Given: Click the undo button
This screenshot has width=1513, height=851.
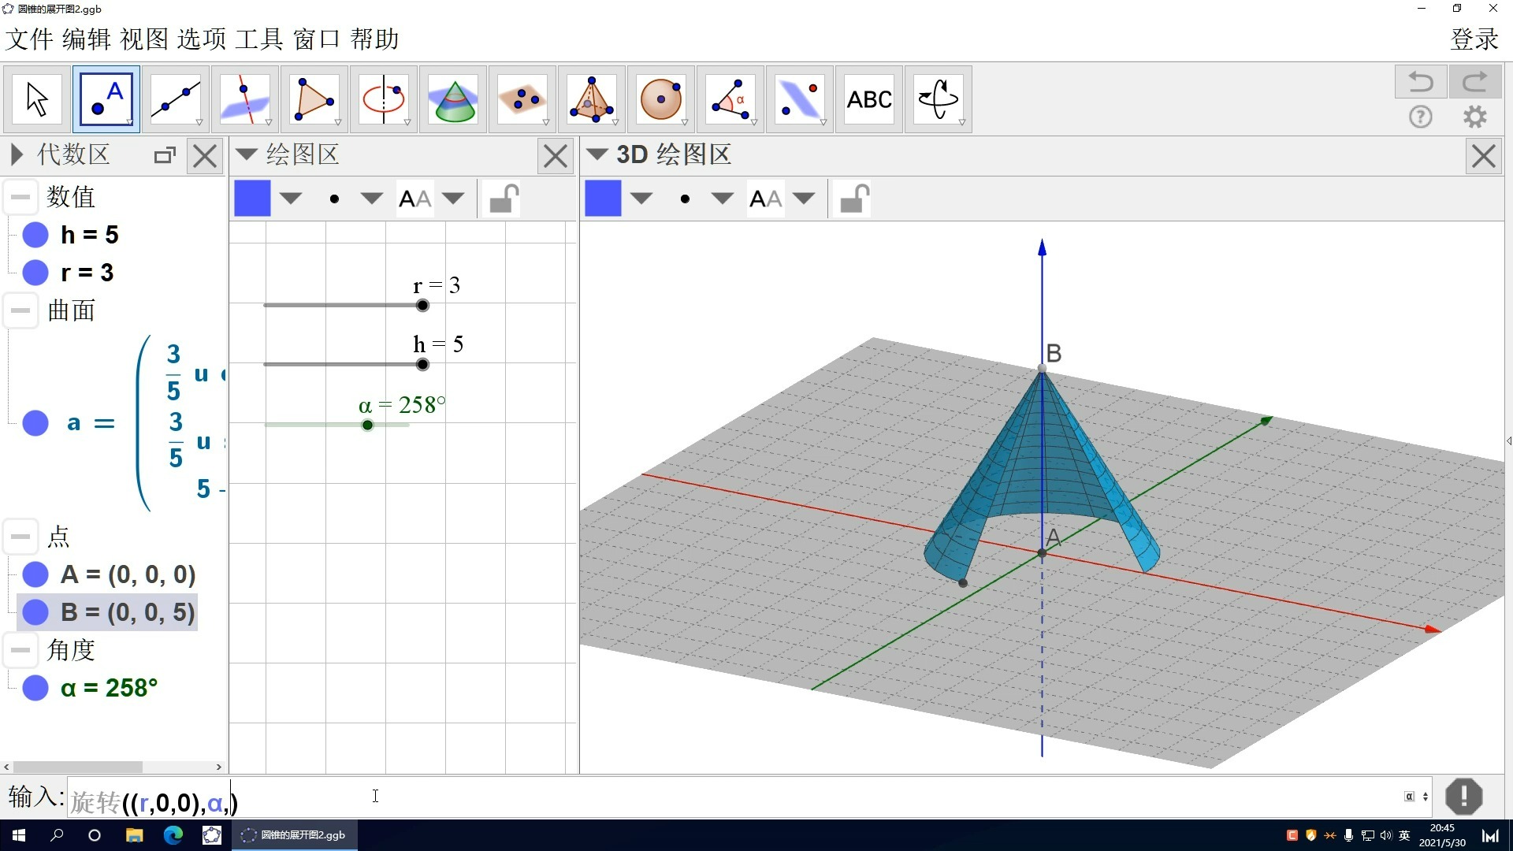Looking at the screenshot, I should tap(1420, 82).
